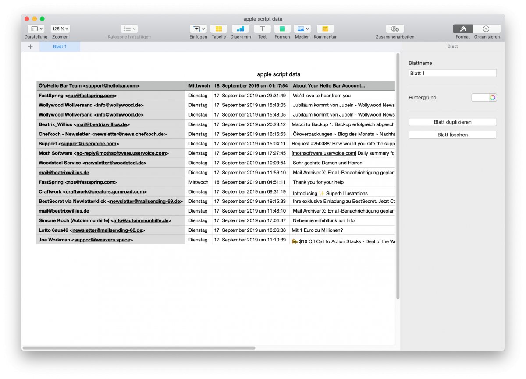526x379 pixels.
Task: Open the Medien media dropdown
Action: click(x=302, y=29)
